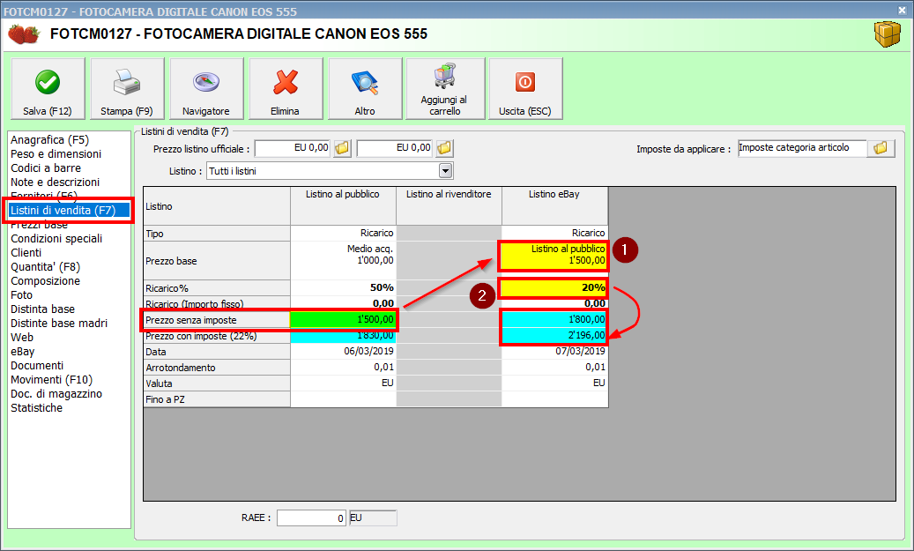Click the Elimina red X button
The width and height of the screenshot is (914, 551).
(286, 89)
